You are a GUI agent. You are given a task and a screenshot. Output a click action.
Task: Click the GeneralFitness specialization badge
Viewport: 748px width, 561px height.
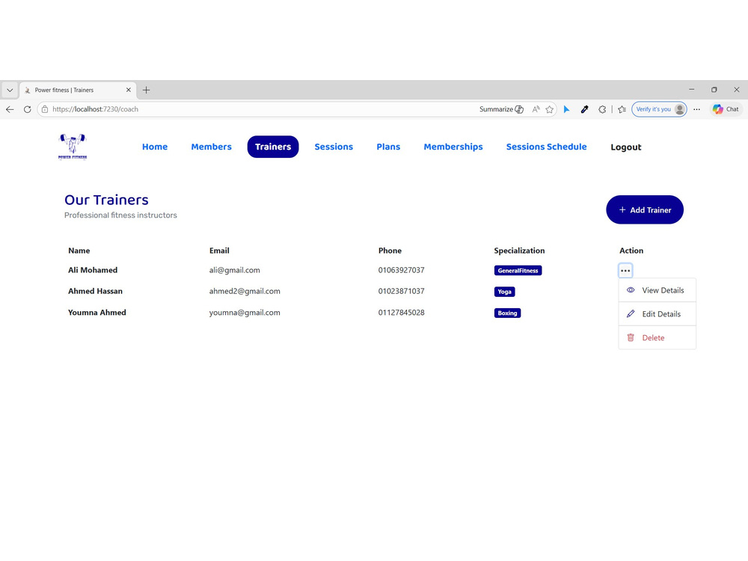point(518,271)
